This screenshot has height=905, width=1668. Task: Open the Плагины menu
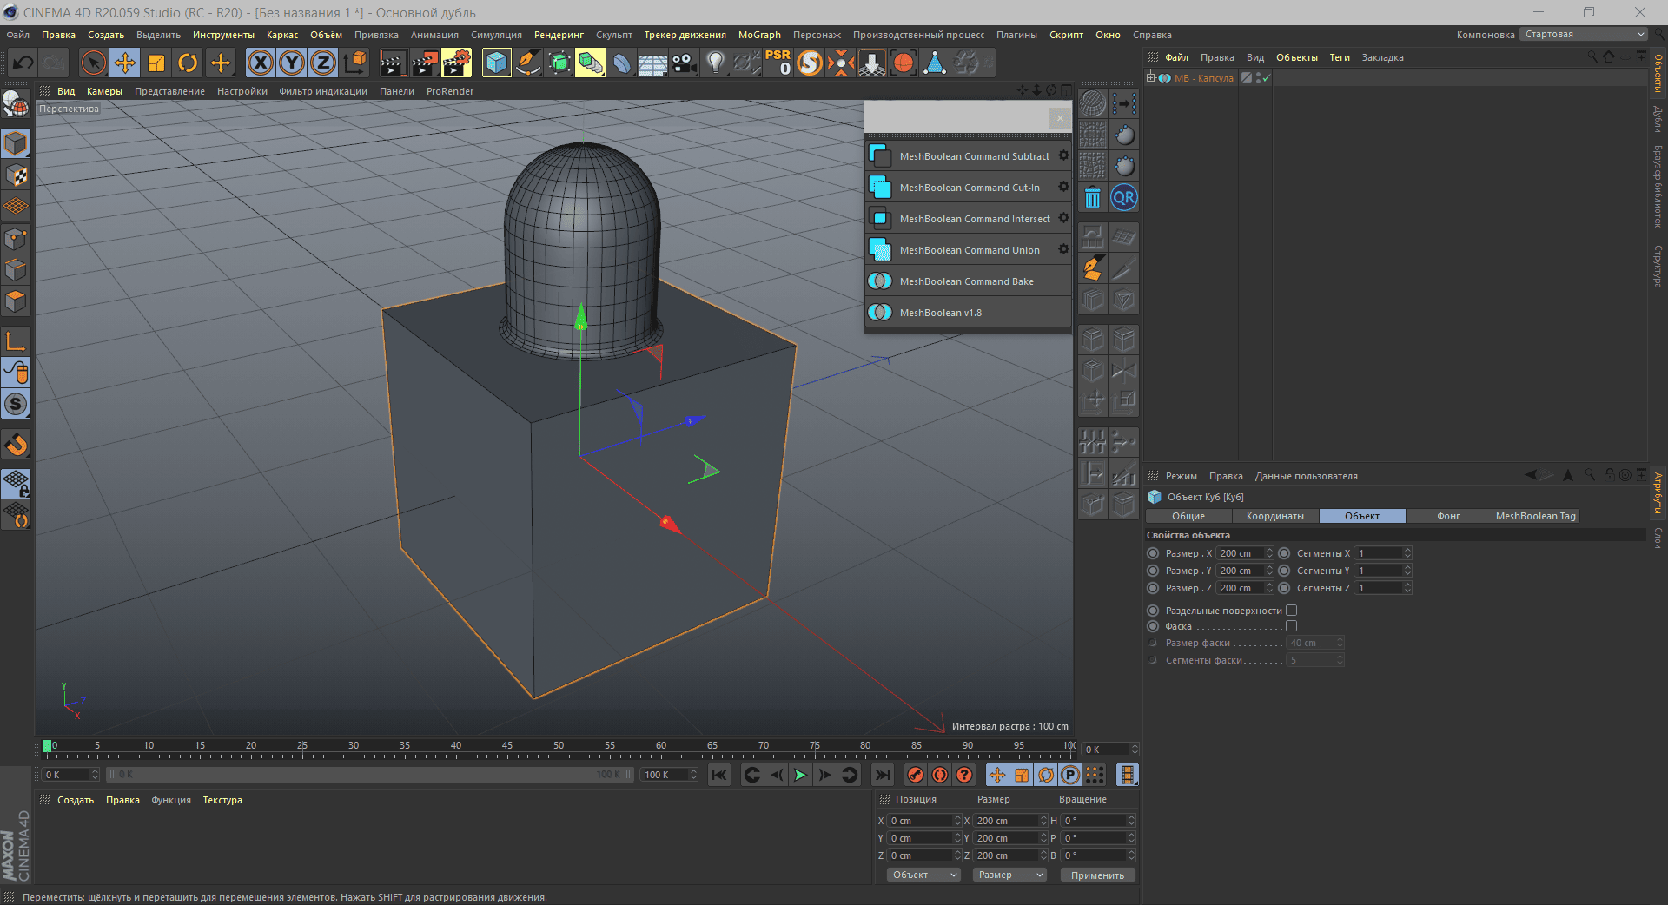(1016, 35)
